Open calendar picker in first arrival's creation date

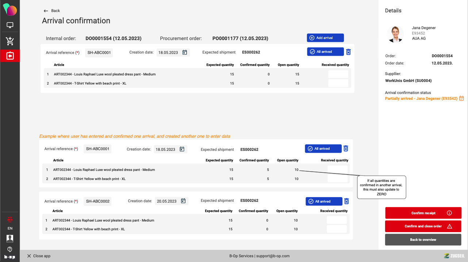coord(185,52)
